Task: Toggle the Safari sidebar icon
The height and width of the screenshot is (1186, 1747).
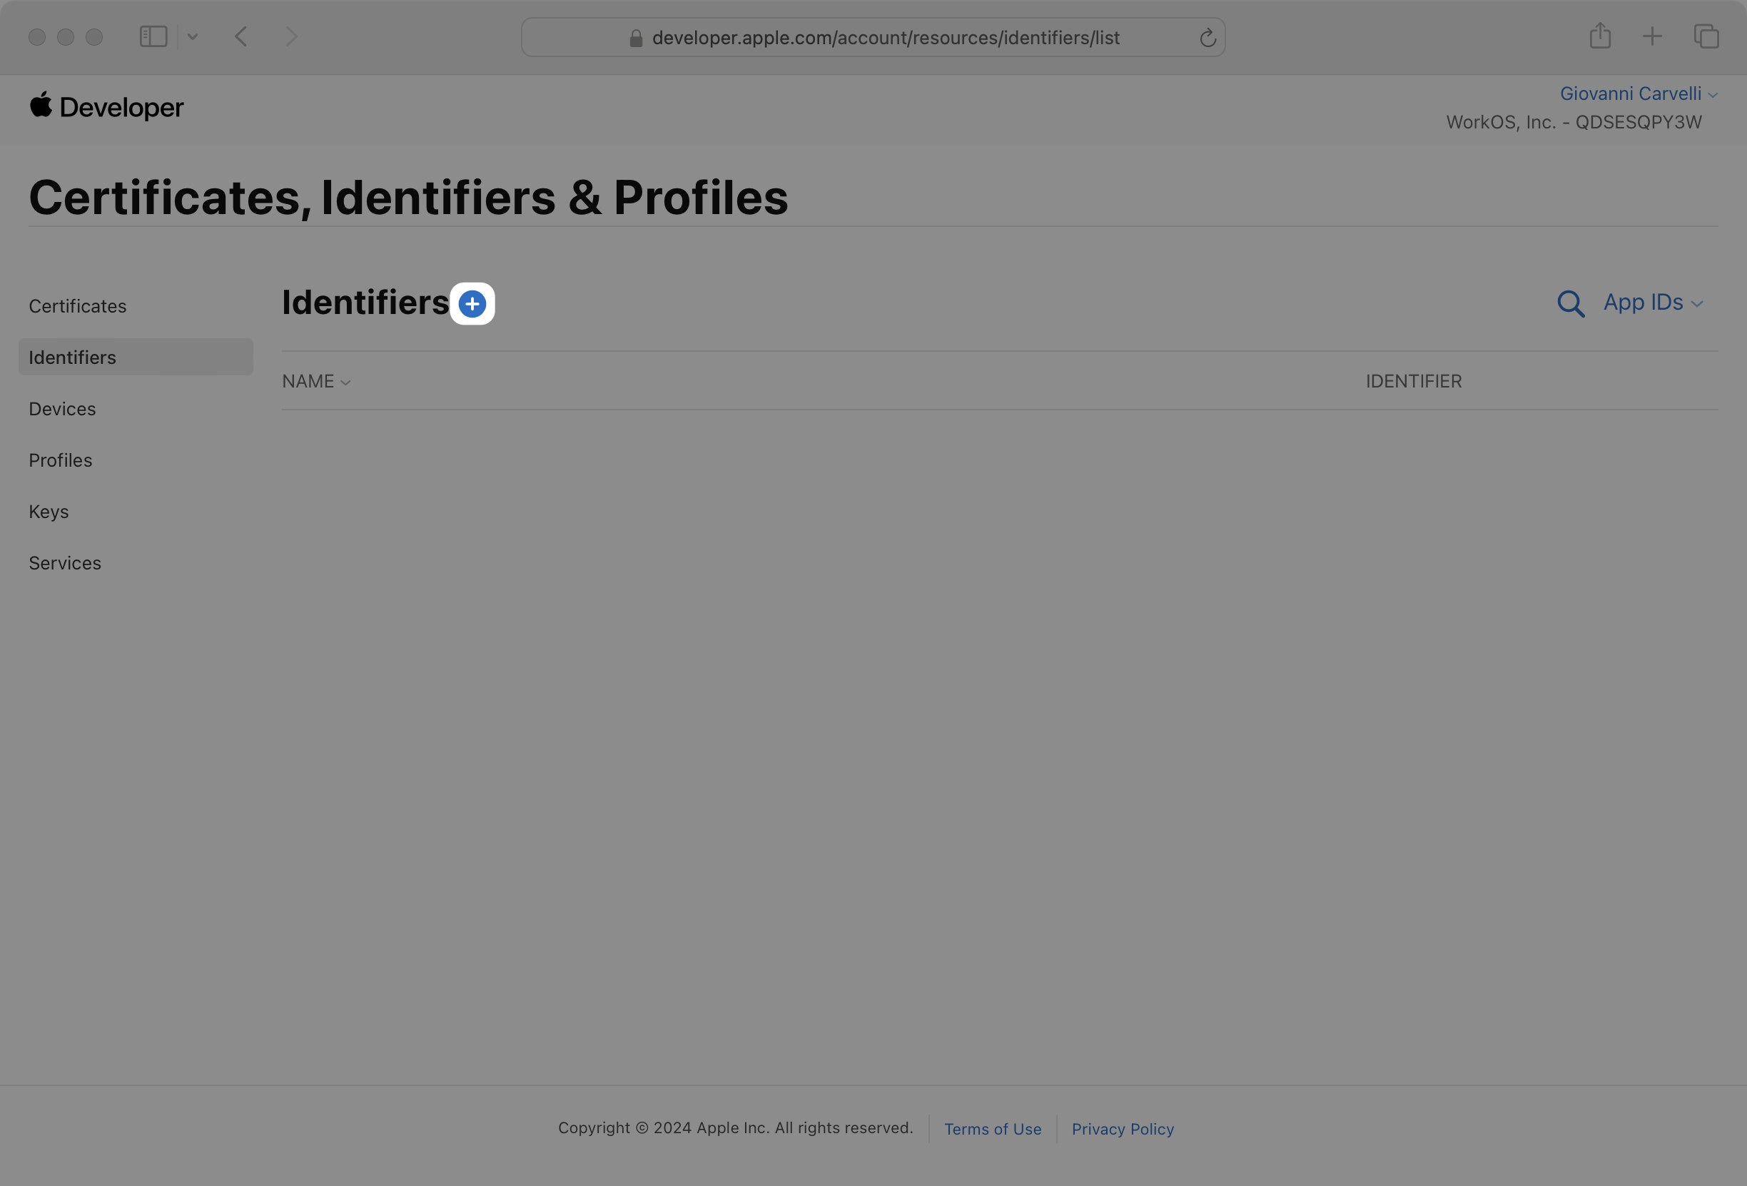Action: [x=153, y=37]
